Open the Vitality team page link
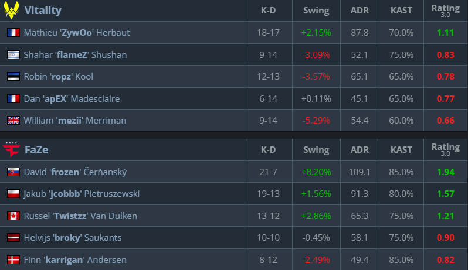This screenshot has width=468, height=270. coord(42,11)
